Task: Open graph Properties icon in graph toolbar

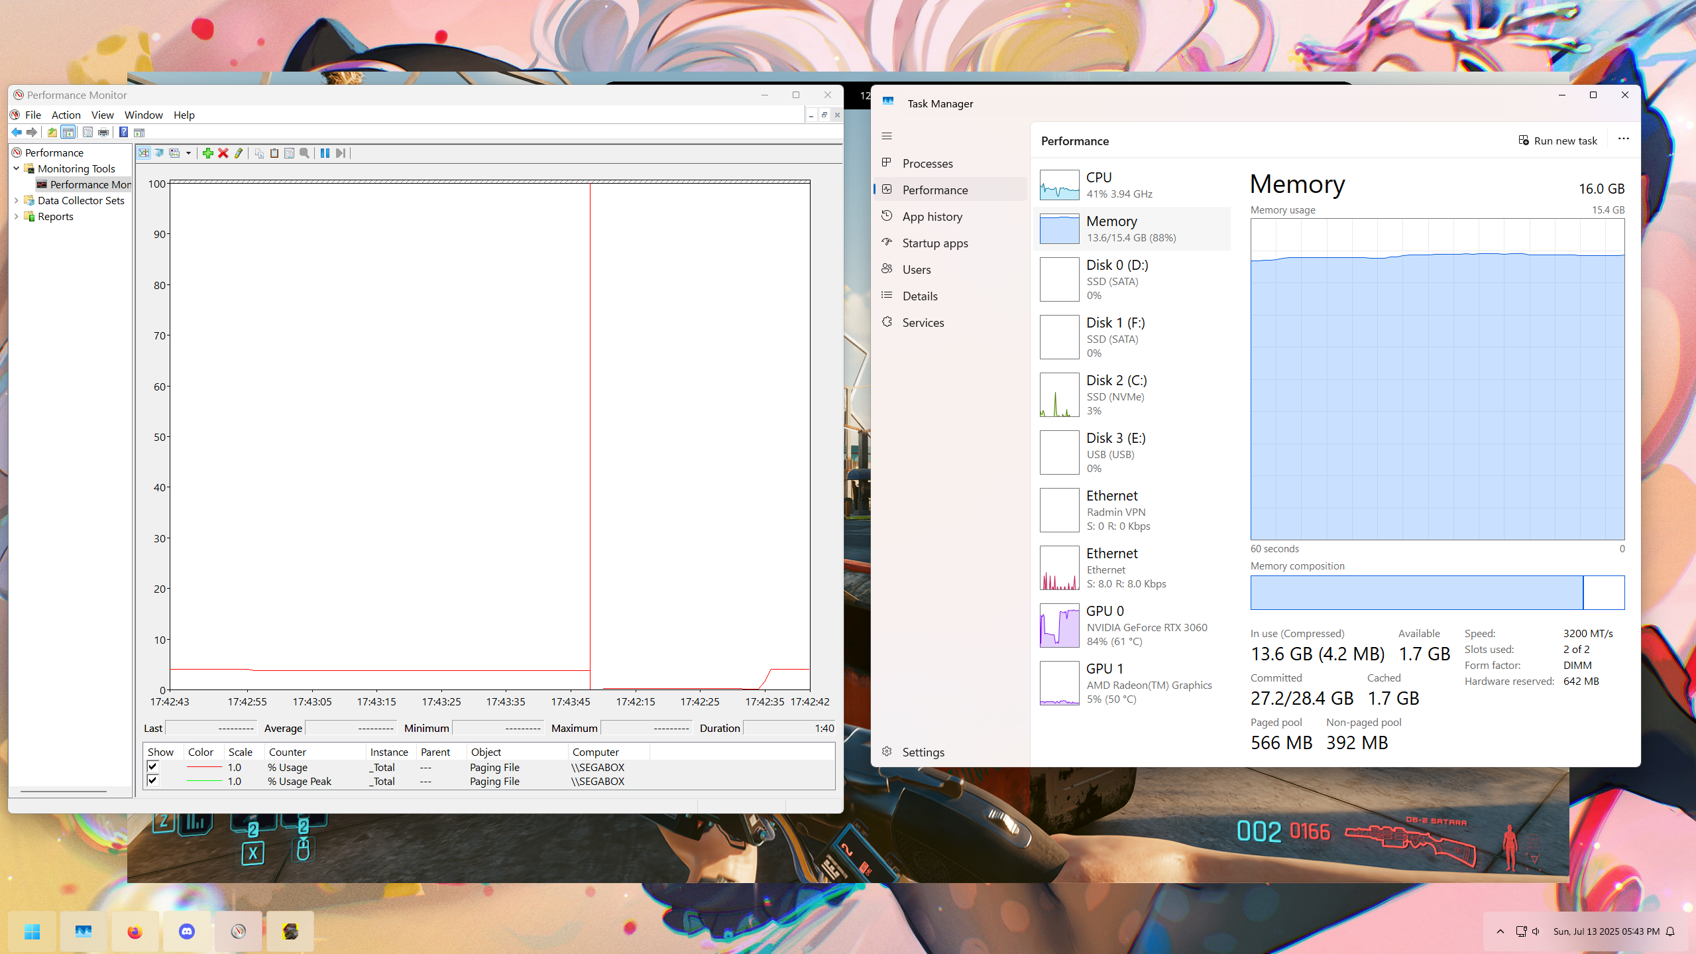Action: (290, 153)
